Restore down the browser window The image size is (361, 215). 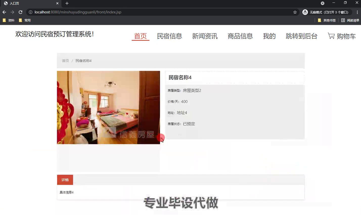click(345, 3)
